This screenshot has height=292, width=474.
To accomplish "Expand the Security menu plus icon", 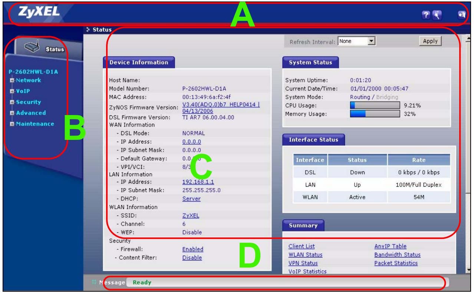I will tap(12, 102).
